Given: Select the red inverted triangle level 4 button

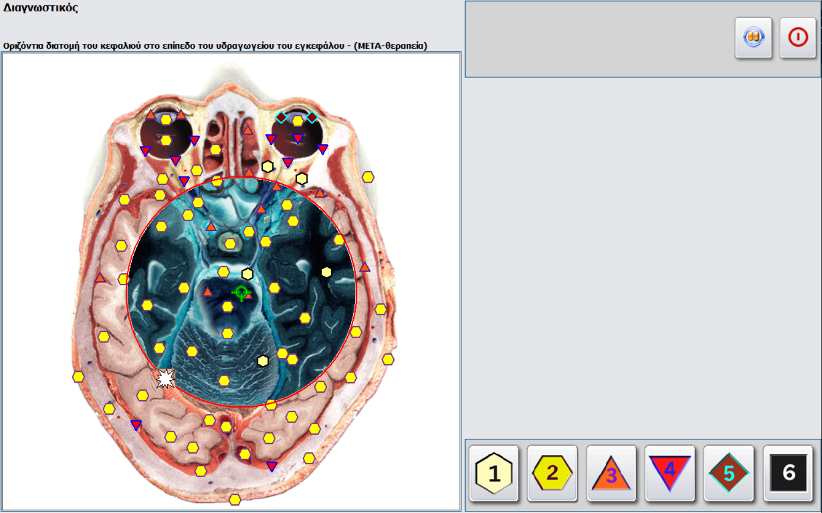Looking at the screenshot, I should click(670, 473).
